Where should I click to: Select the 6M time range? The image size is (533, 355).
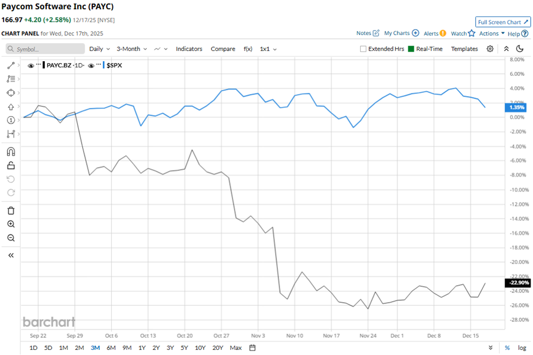coord(111,347)
